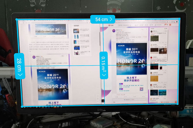Click the home icon at left window bottom-right
193x128 pixels.
click(x=98, y=96)
